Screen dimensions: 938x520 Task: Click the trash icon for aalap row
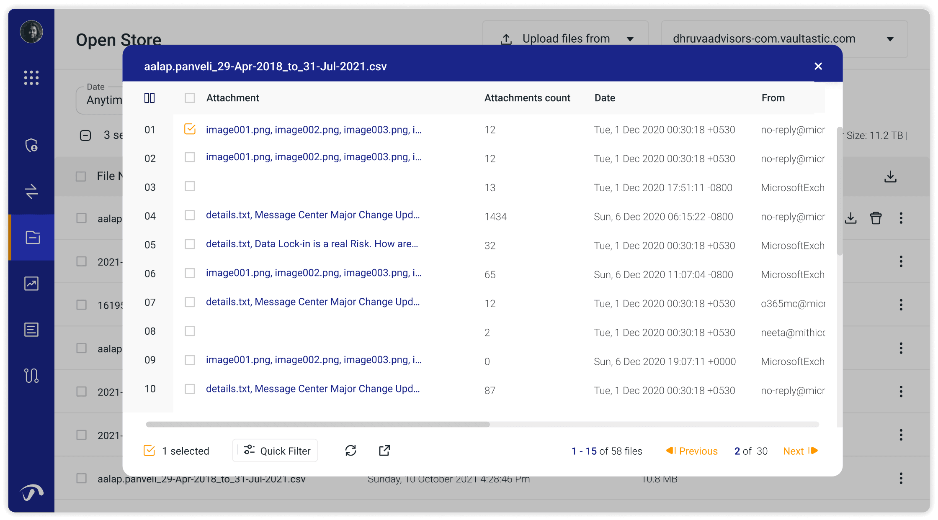(x=876, y=218)
